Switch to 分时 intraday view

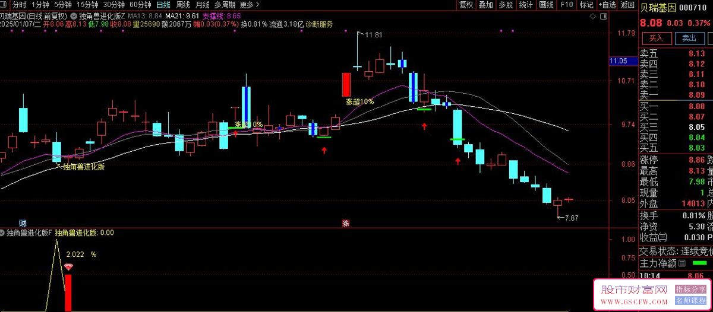coord(20,5)
